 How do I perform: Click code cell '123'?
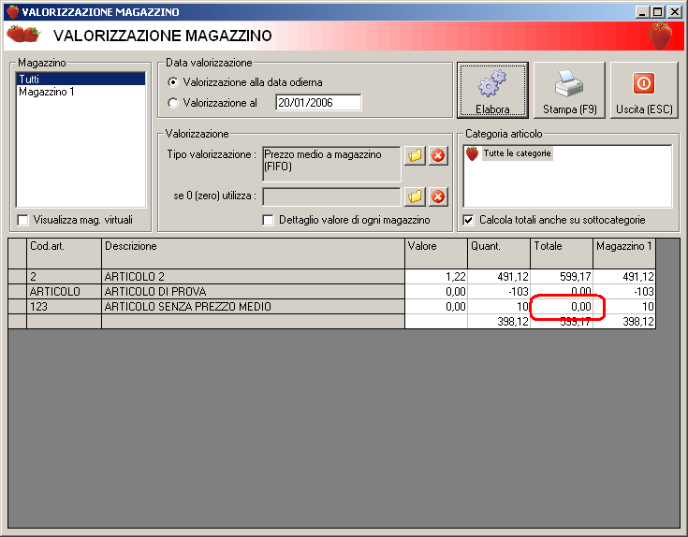click(x=64, y=307)
